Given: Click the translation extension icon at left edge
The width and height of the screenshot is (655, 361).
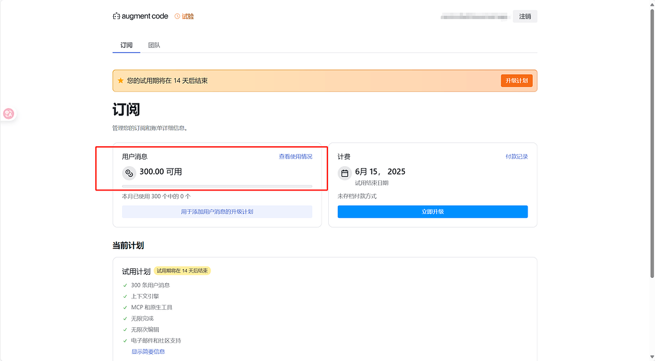Looking at the screenshot, I should point(8,114).
